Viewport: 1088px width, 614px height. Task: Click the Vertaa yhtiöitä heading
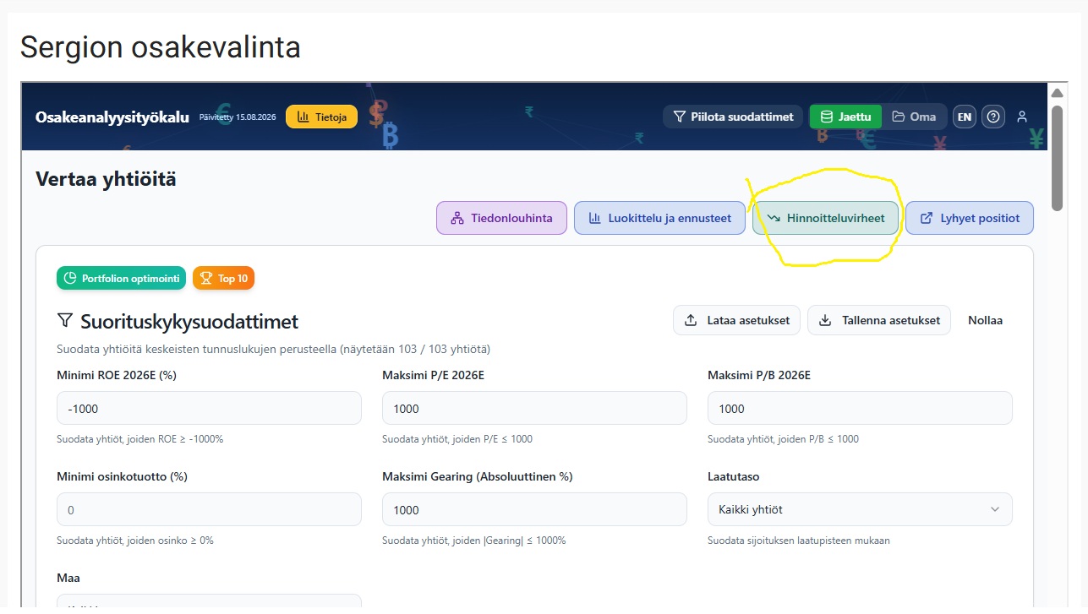coord(106,178)
